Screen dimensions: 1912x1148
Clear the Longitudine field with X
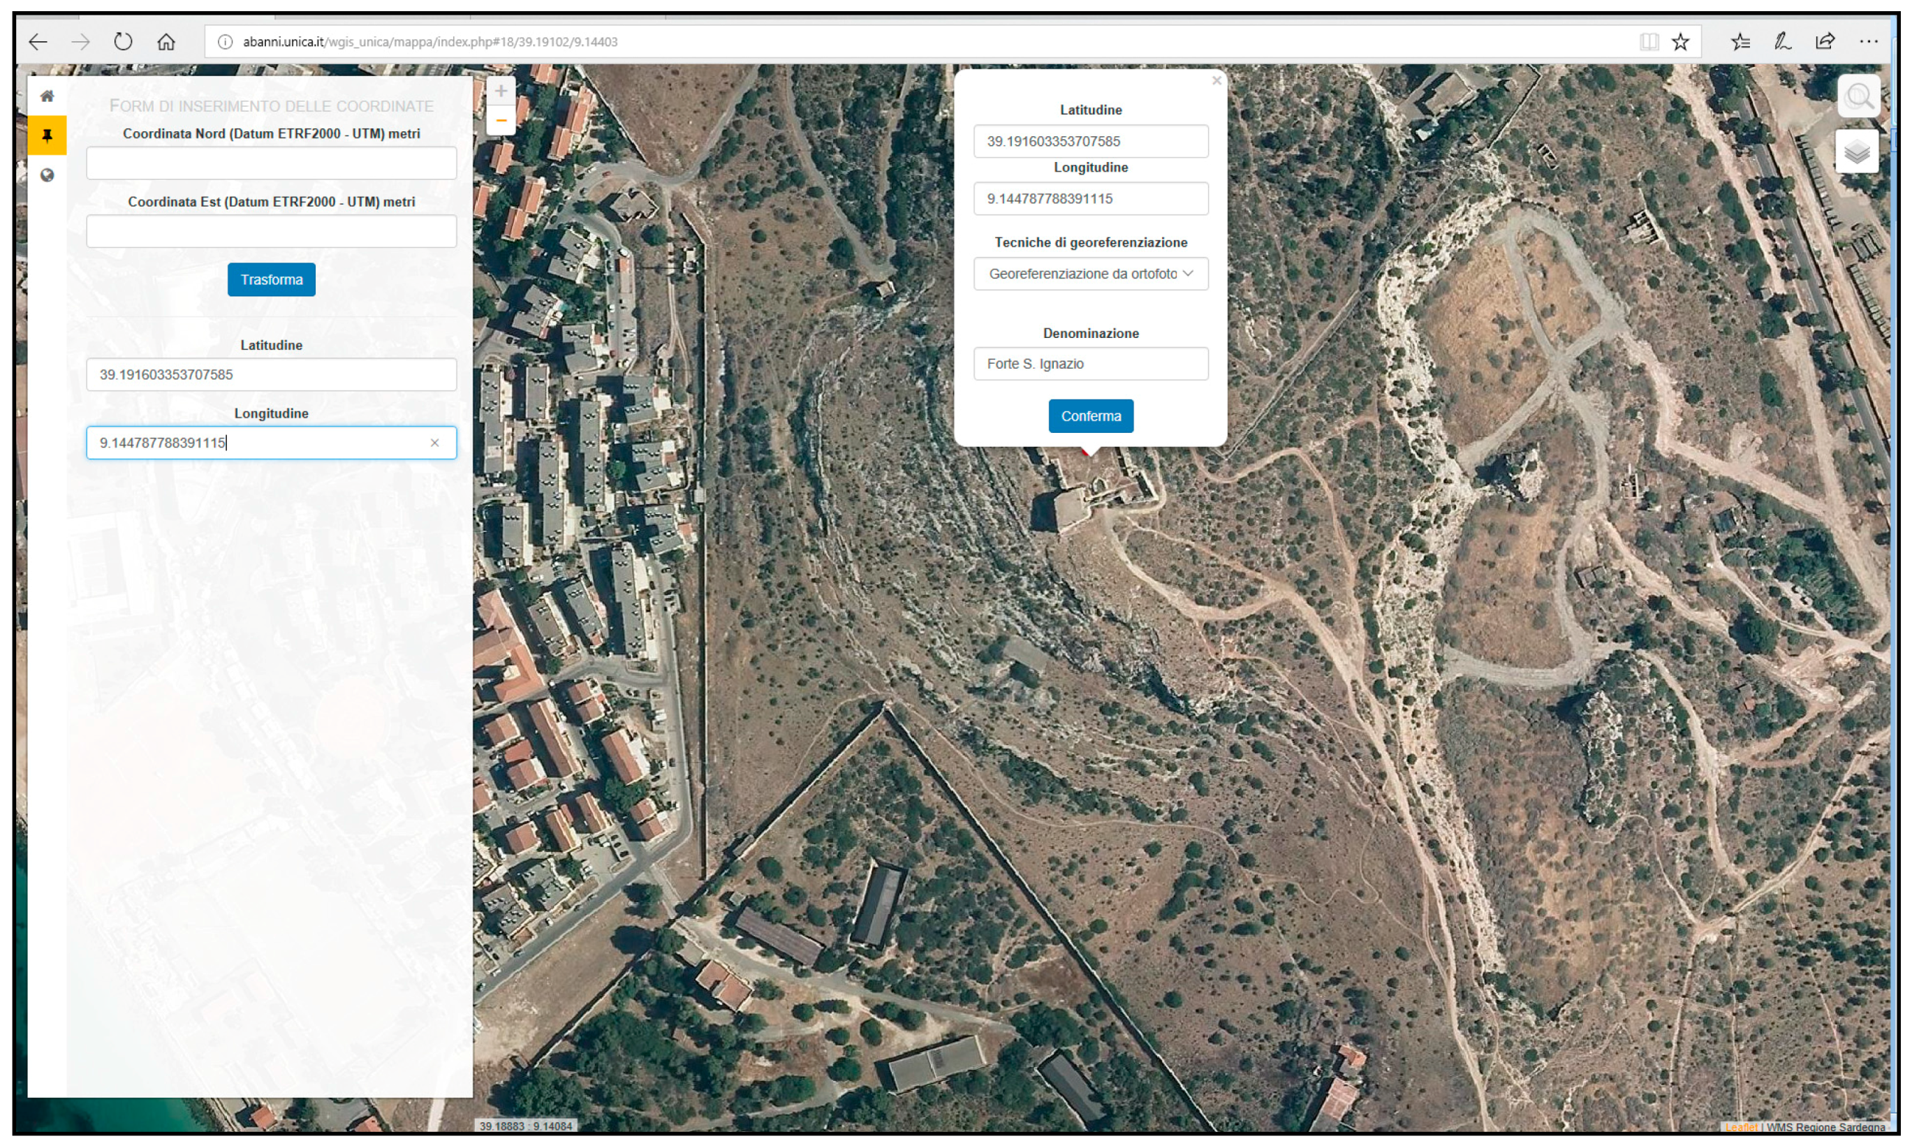click(x=434, y=443)
